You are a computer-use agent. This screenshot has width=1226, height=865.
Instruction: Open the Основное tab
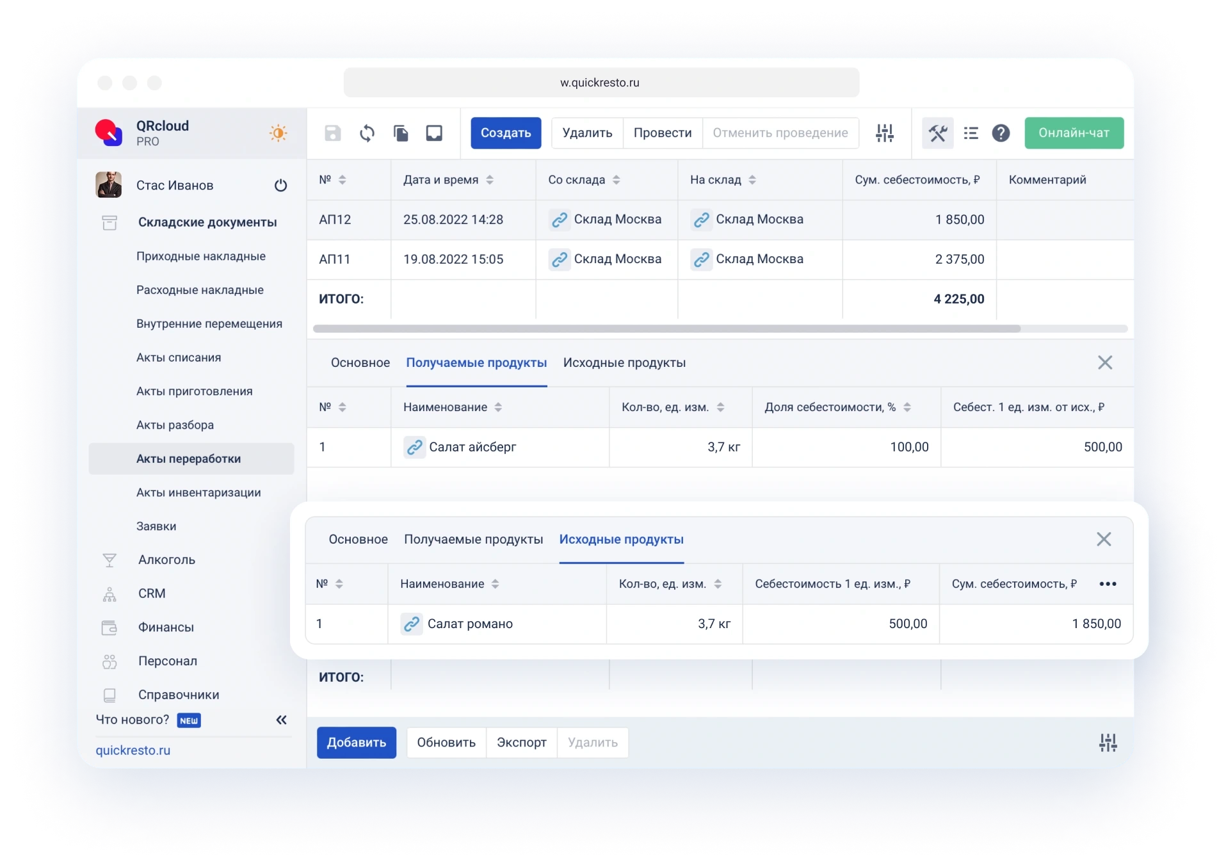(360, 362)
